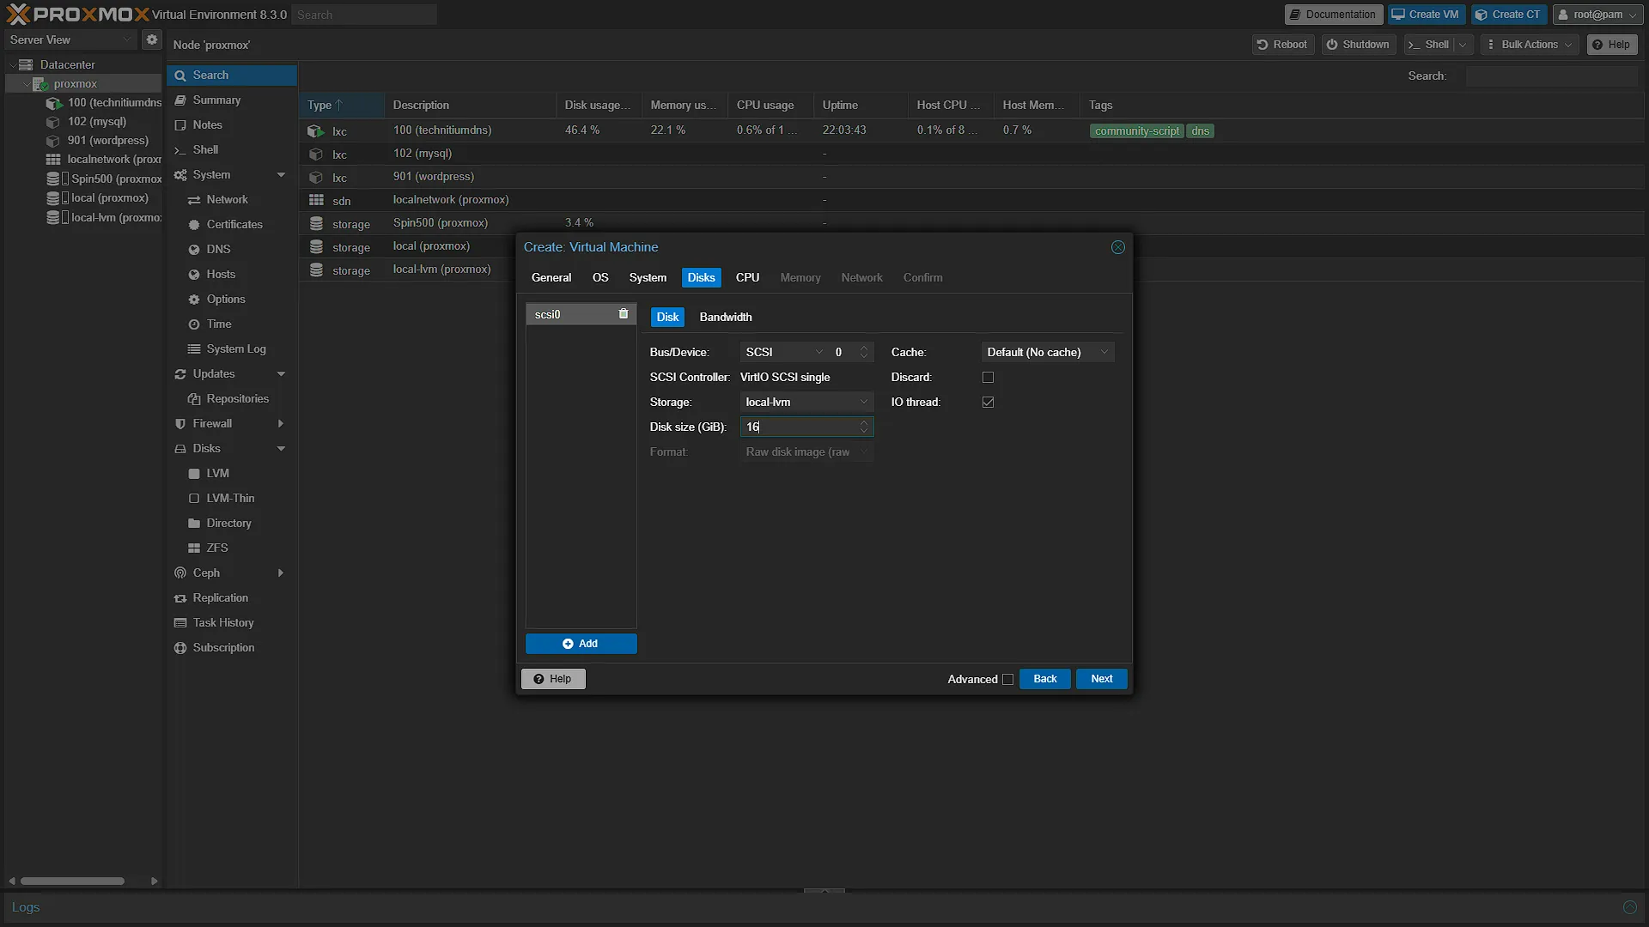
Task: Click the top Search box
Action: (x=364, y=15)
